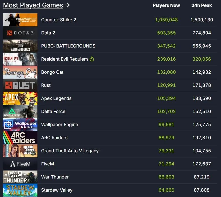Click the Apex Legends thumbnail
Viewport: 221px width, 197px height.
point(20,98)
